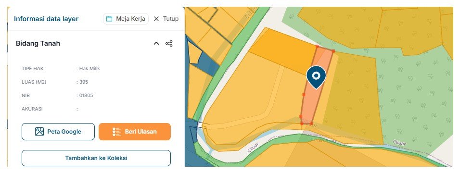Select the NIB value 01805
The height and width of the screenshot is (173, 460).
click(x=86, y=96)
